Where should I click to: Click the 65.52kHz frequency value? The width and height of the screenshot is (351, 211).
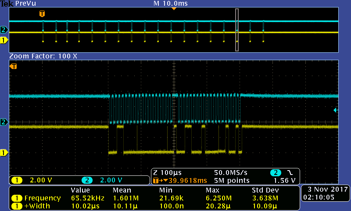coord(88,198)
